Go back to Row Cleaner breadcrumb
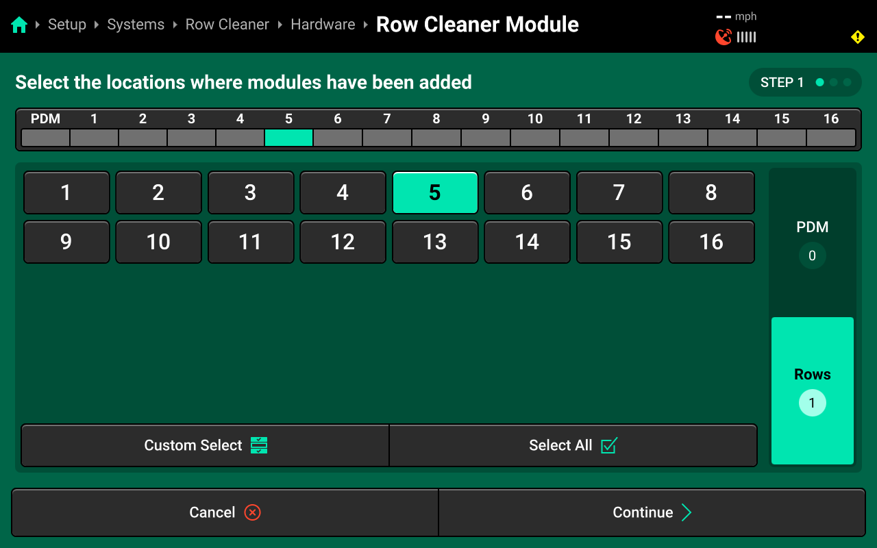The height and width of the screenshot is (548, 877). click(x=227, y=25)
